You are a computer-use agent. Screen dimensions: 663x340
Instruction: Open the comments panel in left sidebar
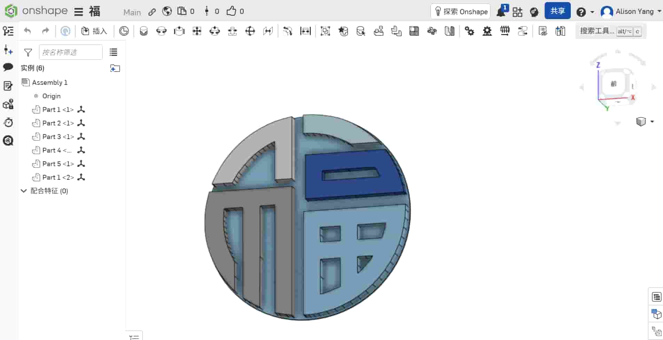tap(8, 67)
